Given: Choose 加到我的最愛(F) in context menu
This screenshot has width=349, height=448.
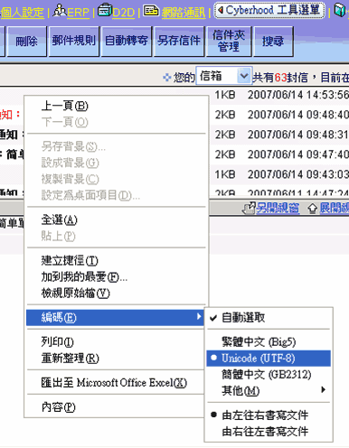Looking at the screenshot, I should [117, 276].
